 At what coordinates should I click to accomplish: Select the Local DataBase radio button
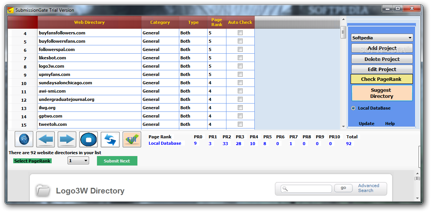click(x=353, y=108)
